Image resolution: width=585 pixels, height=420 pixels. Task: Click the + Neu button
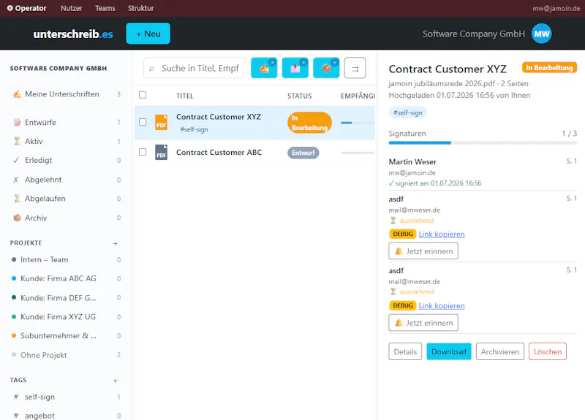(148, 34)
